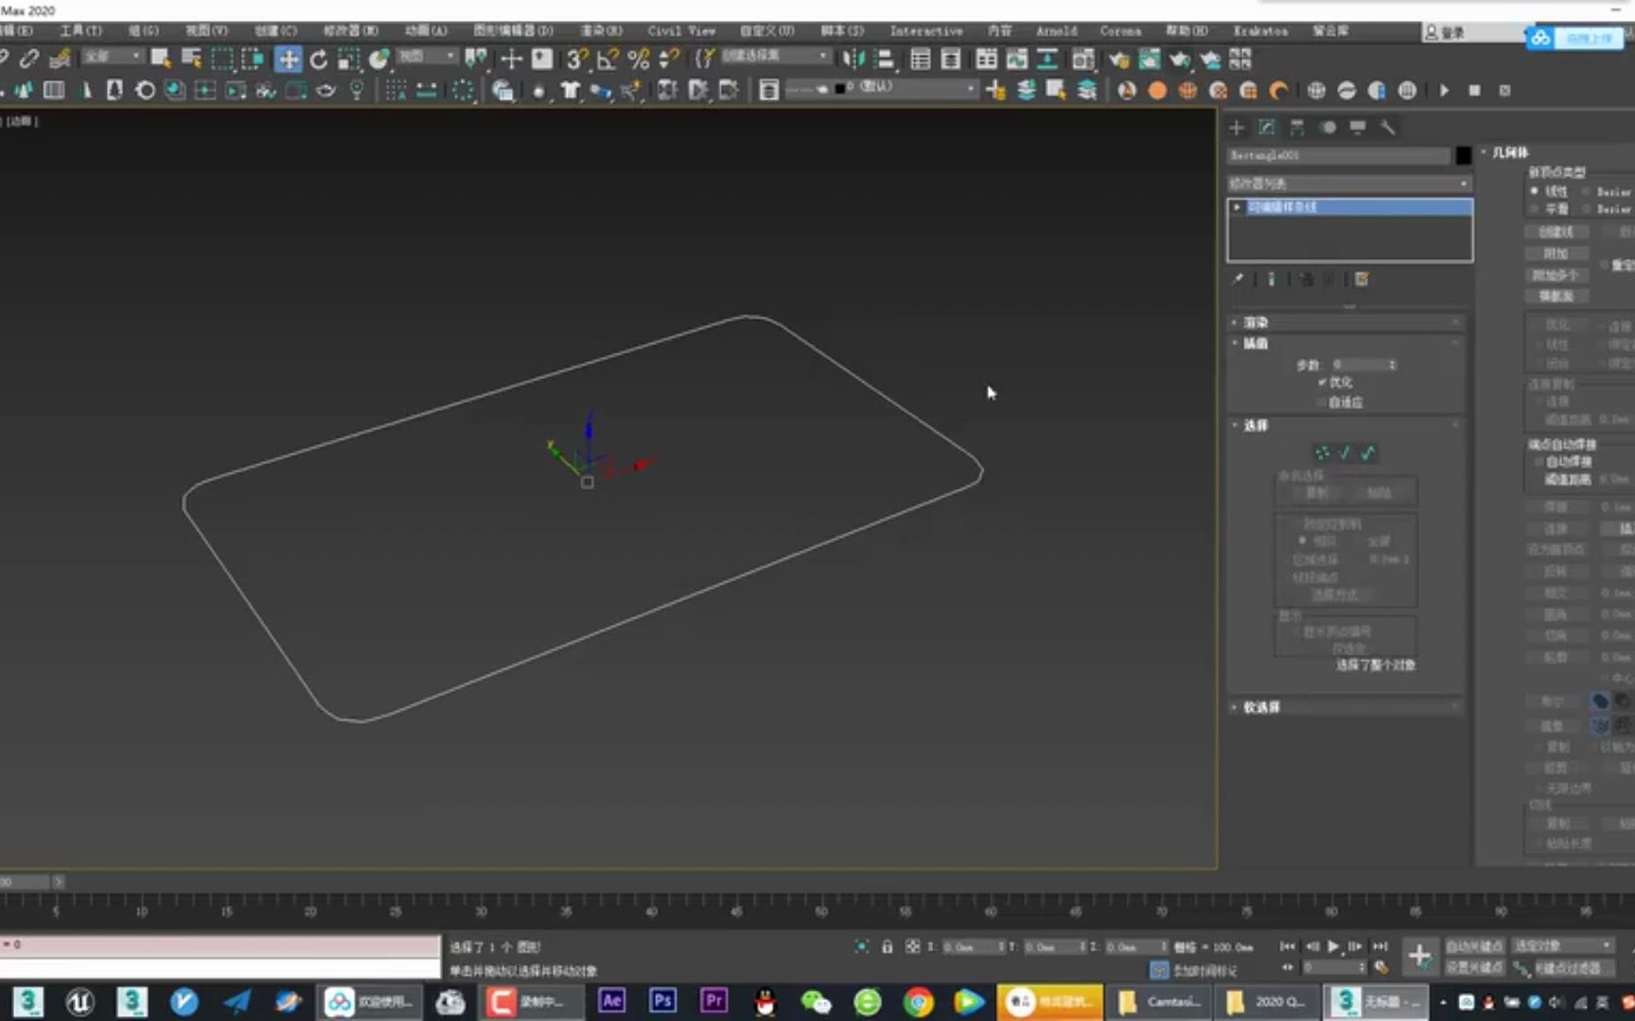
Task: Enable the 自适应 interpolation checkbox
Action: [x=1323, y=401]
